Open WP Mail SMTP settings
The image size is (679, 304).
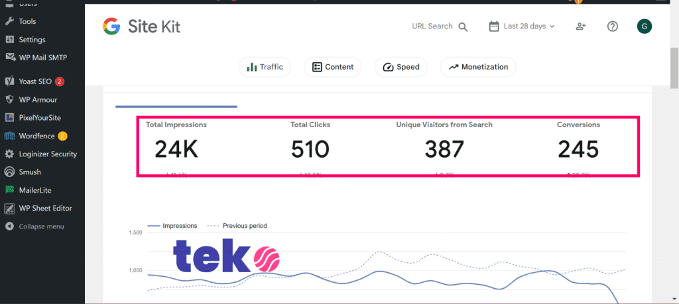[42, 57]
